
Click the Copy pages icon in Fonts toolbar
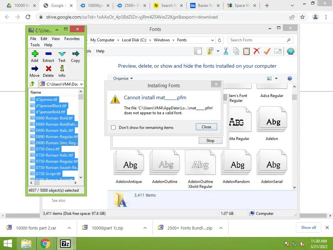(x=236, y=51)
